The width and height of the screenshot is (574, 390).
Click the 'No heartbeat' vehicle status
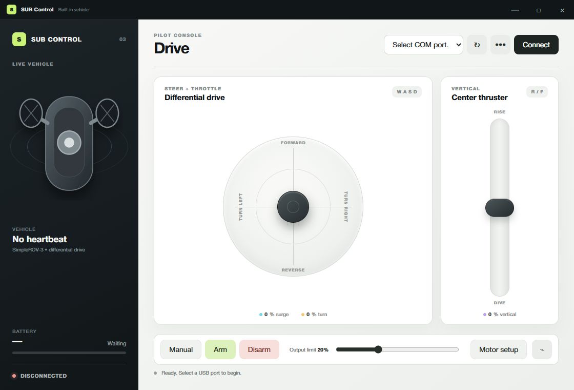(x=39, y=239)
